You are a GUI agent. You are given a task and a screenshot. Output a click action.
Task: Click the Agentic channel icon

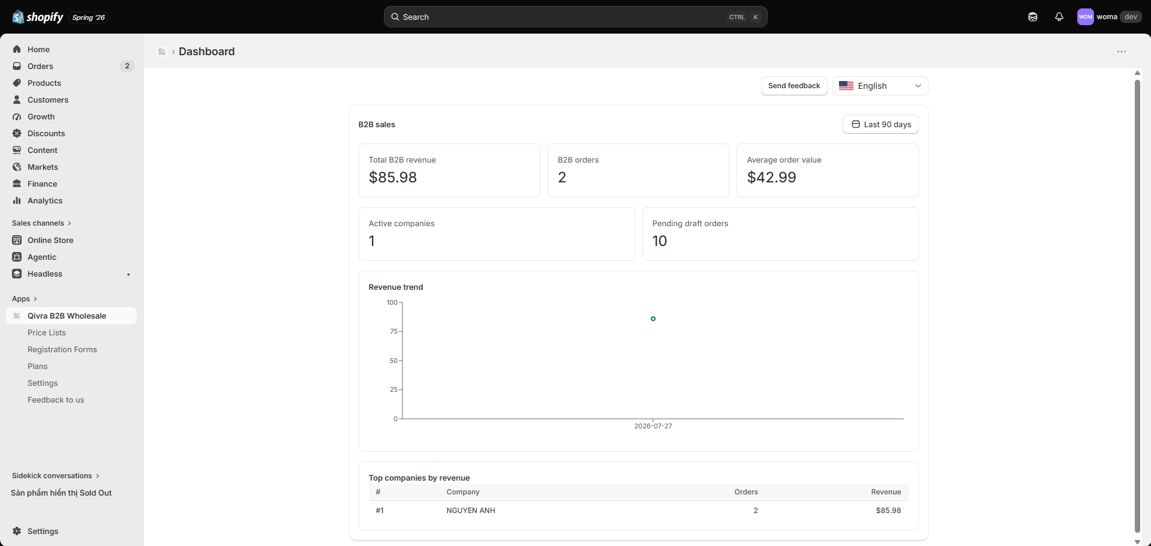point(17,257)
